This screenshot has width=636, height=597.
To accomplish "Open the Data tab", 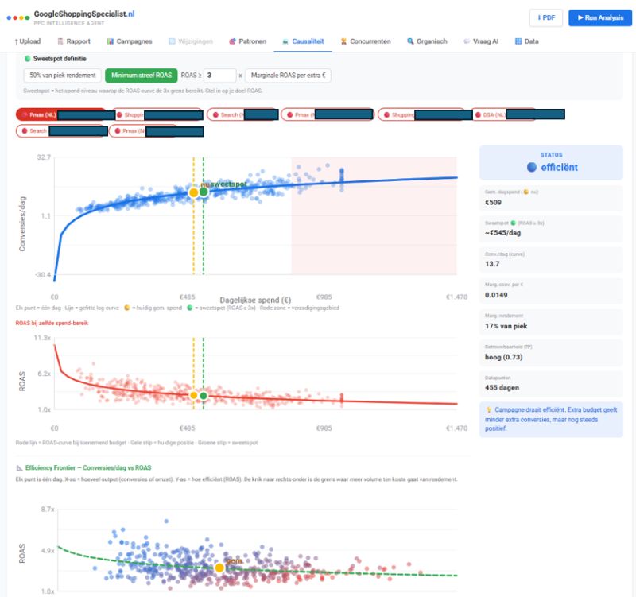I will click(x=526, y=41).
